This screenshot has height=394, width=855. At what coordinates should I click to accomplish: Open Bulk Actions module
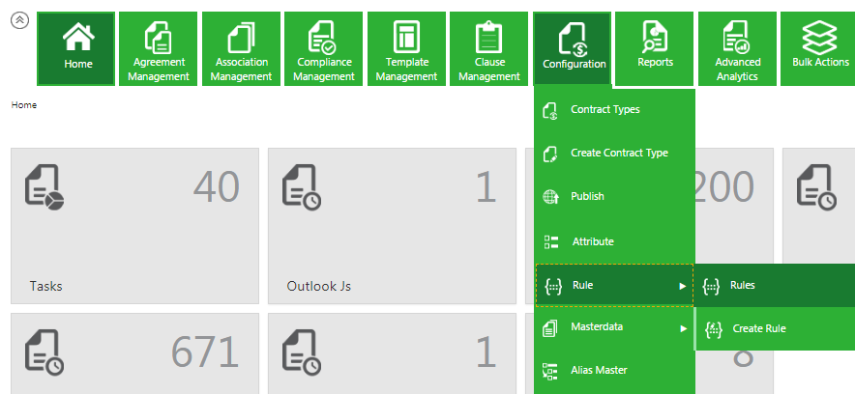pyautogui.click(x=818, y=48)
